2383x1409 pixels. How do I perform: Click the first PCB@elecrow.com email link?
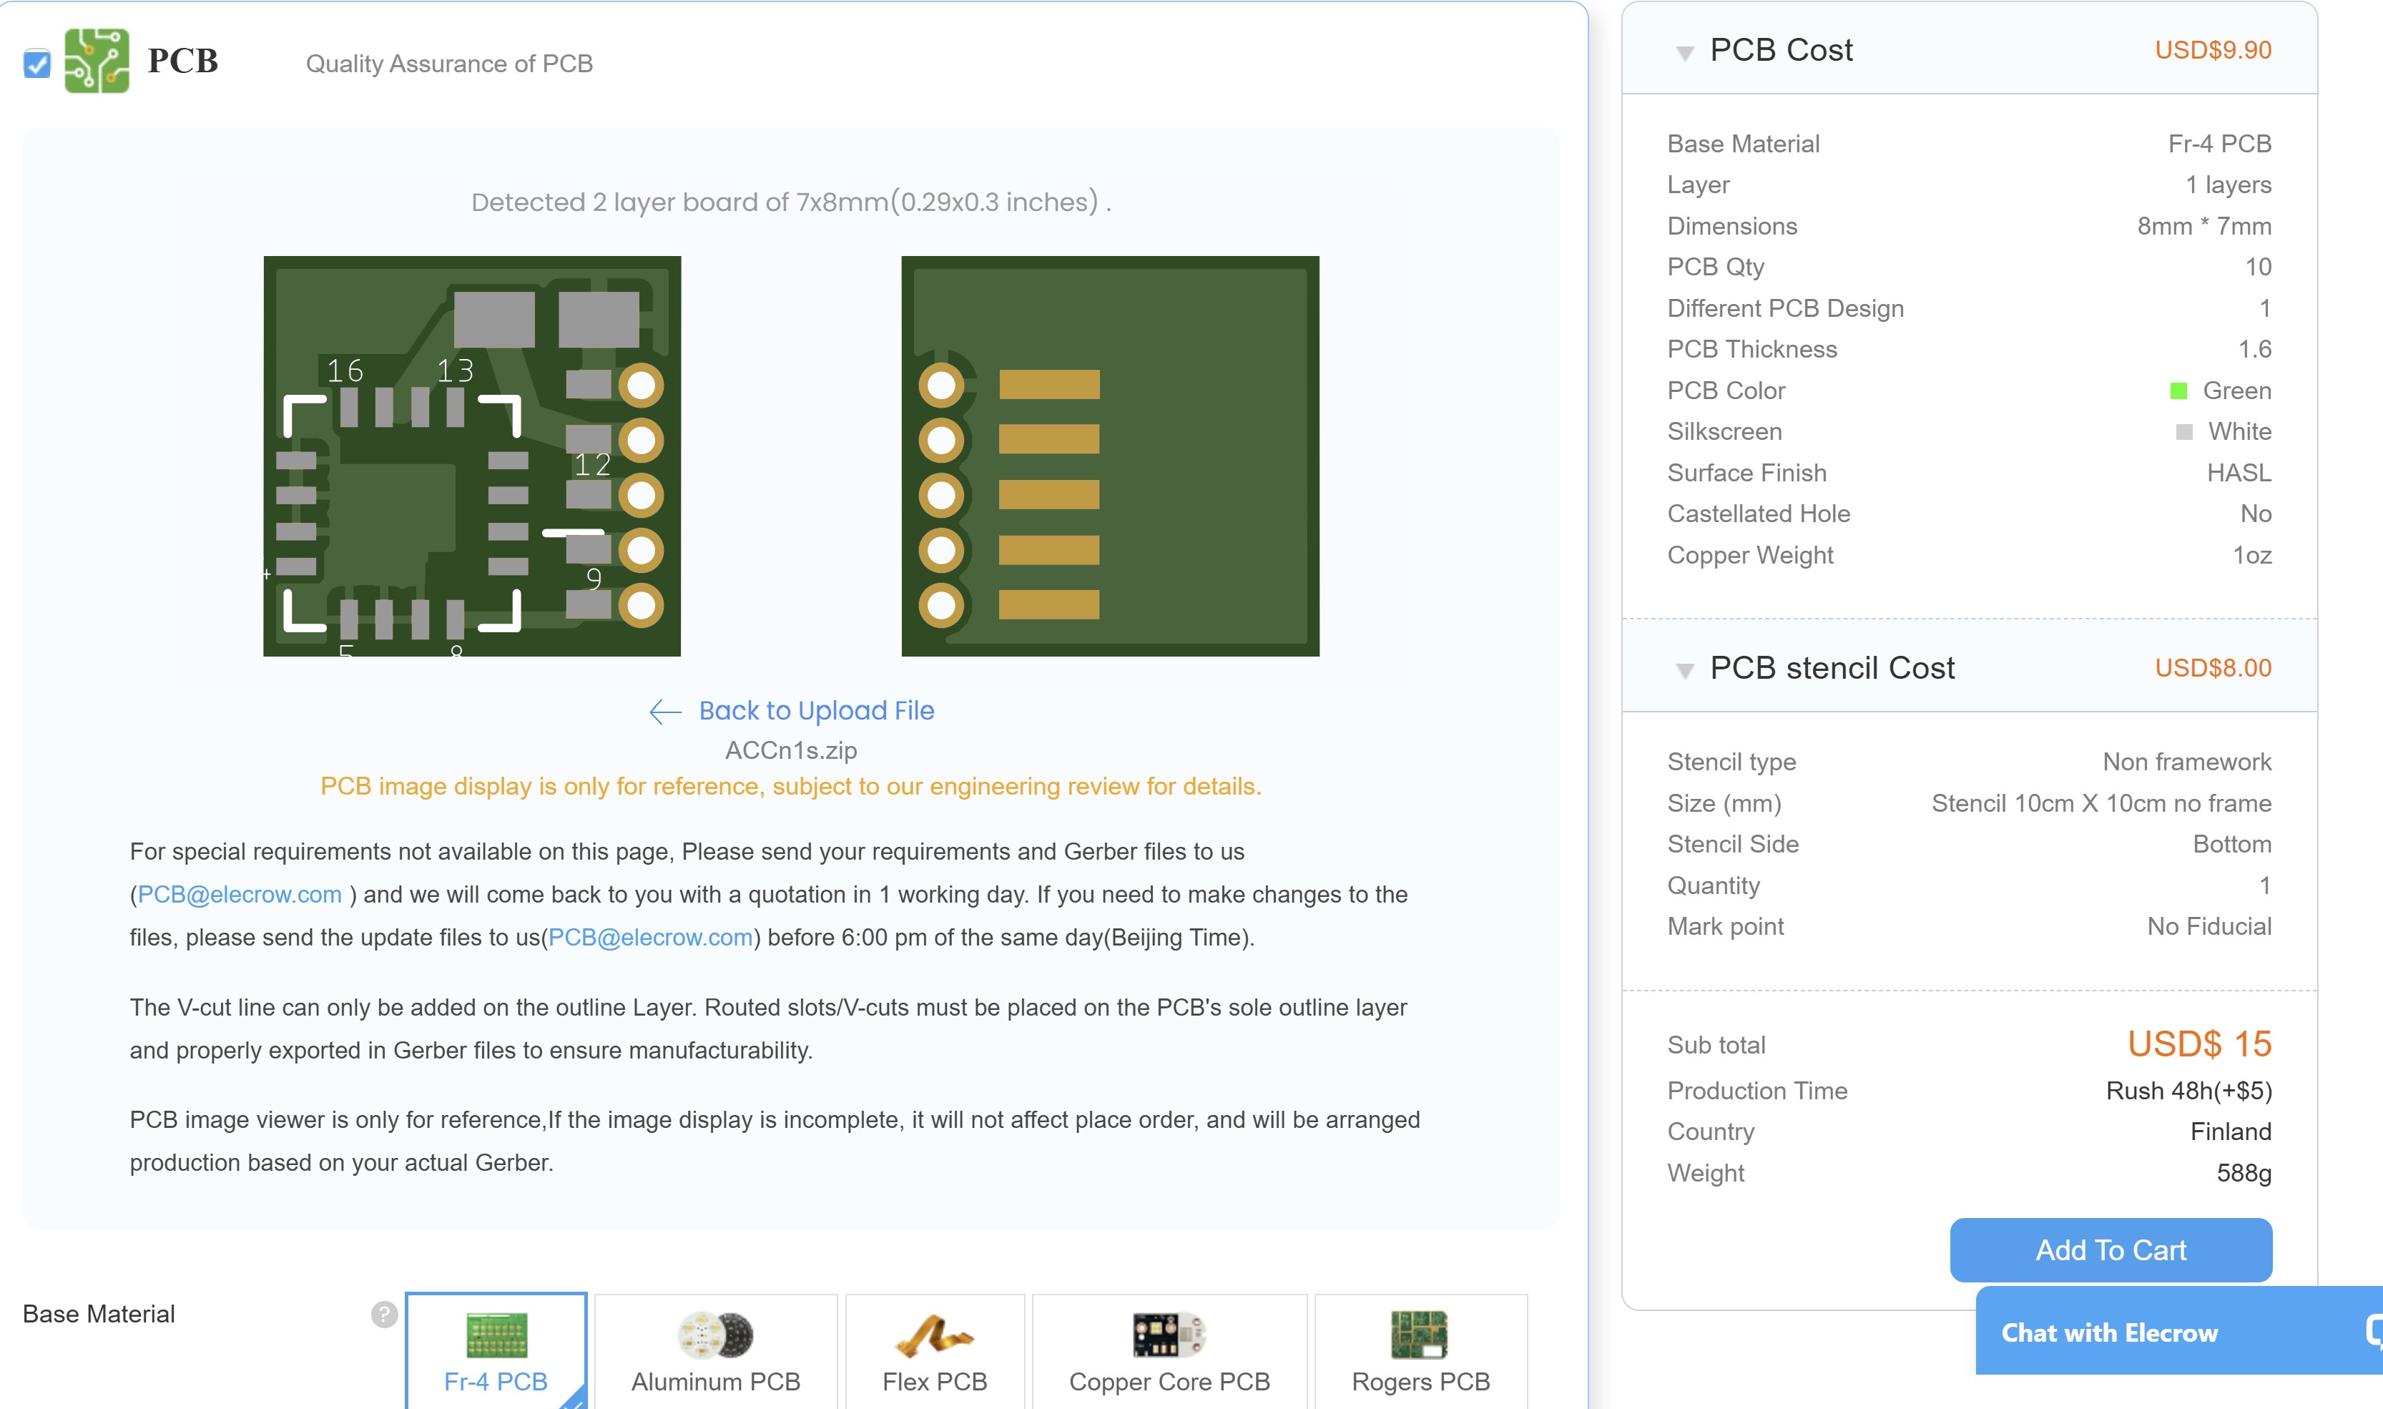tap(240, 894)
